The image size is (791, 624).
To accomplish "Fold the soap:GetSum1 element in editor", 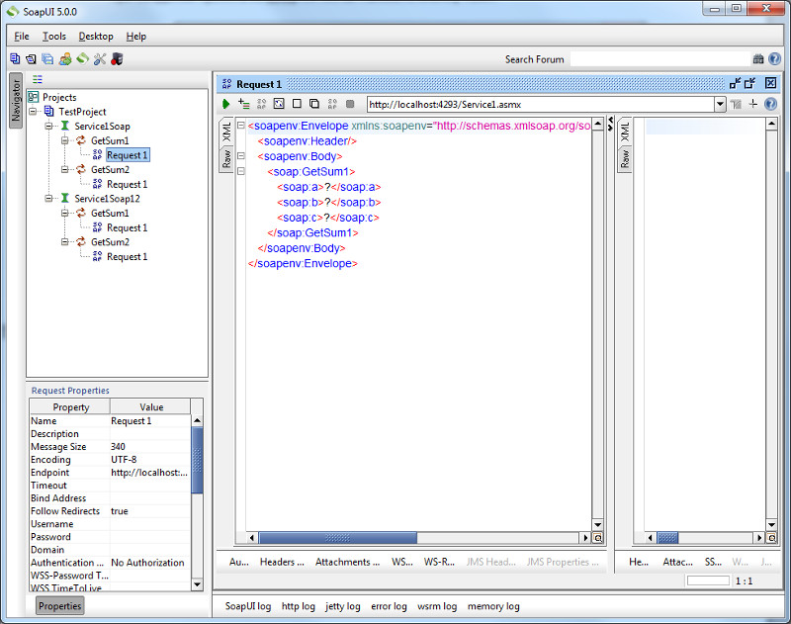I will (x=241, y=171).
